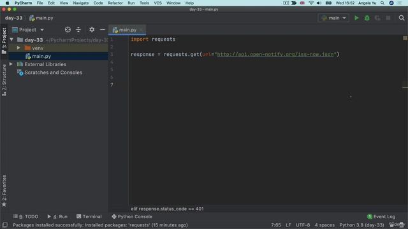Image resolution: width=408 pixels, height=229 pixels.
Task: Toggle the 7: Structure tool window
Action: pyautogui.click(x=4, y=80)
